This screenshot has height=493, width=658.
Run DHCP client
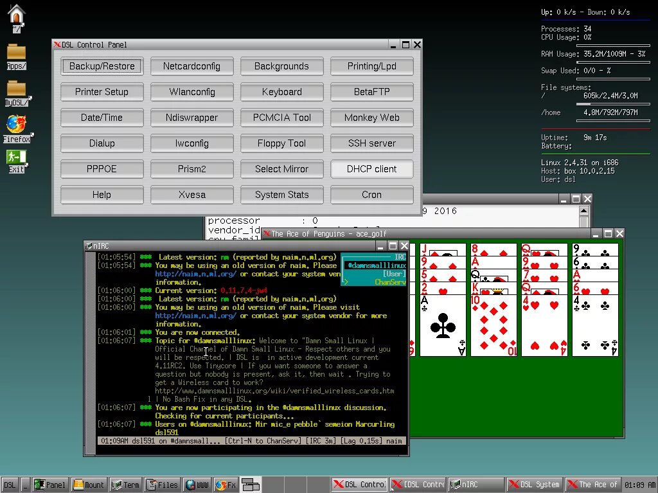(372, 169)
